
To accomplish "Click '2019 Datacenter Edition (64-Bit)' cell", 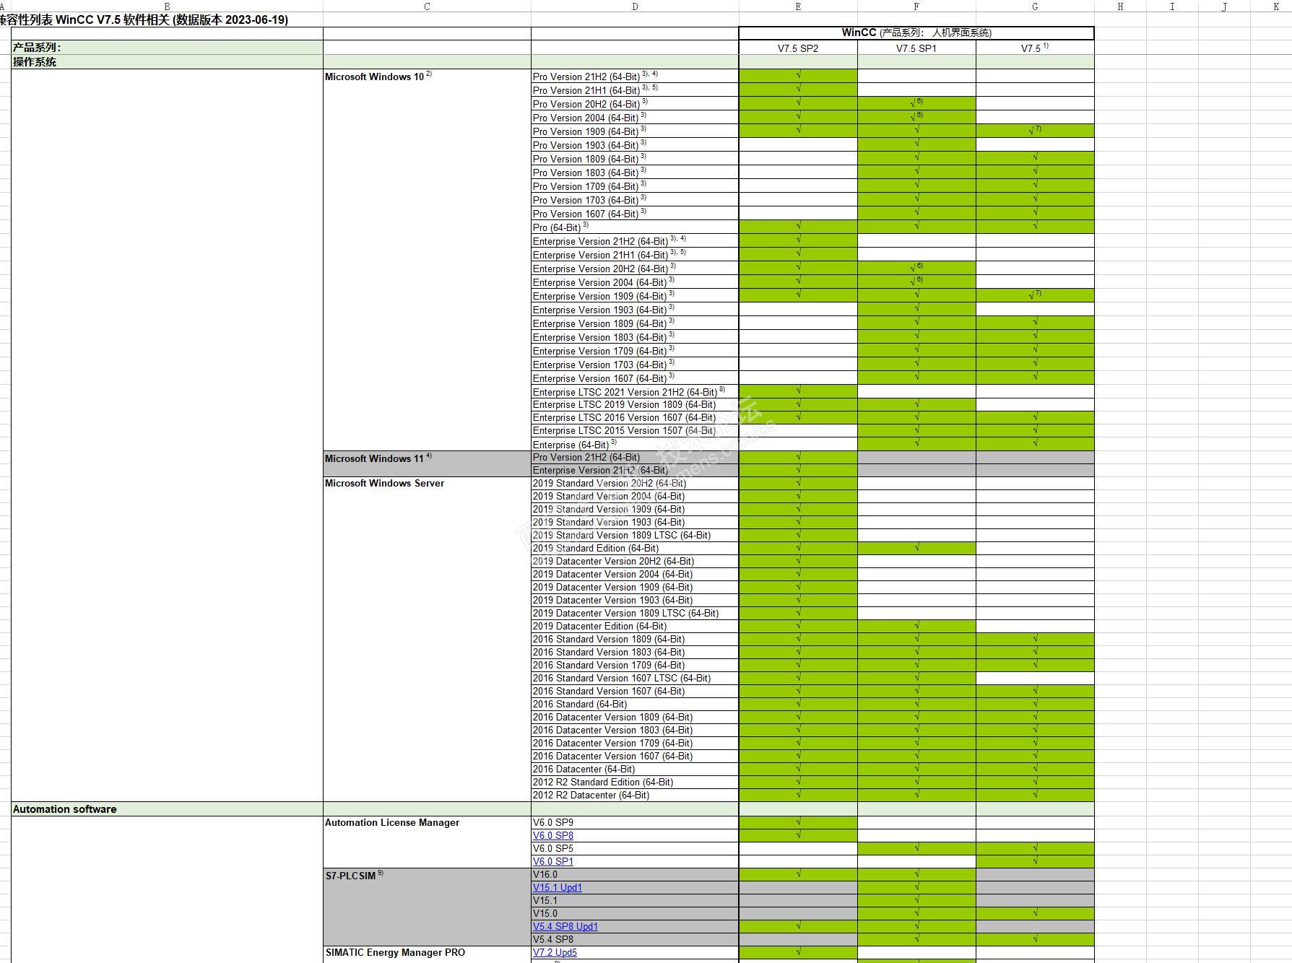I will [635, 627].
